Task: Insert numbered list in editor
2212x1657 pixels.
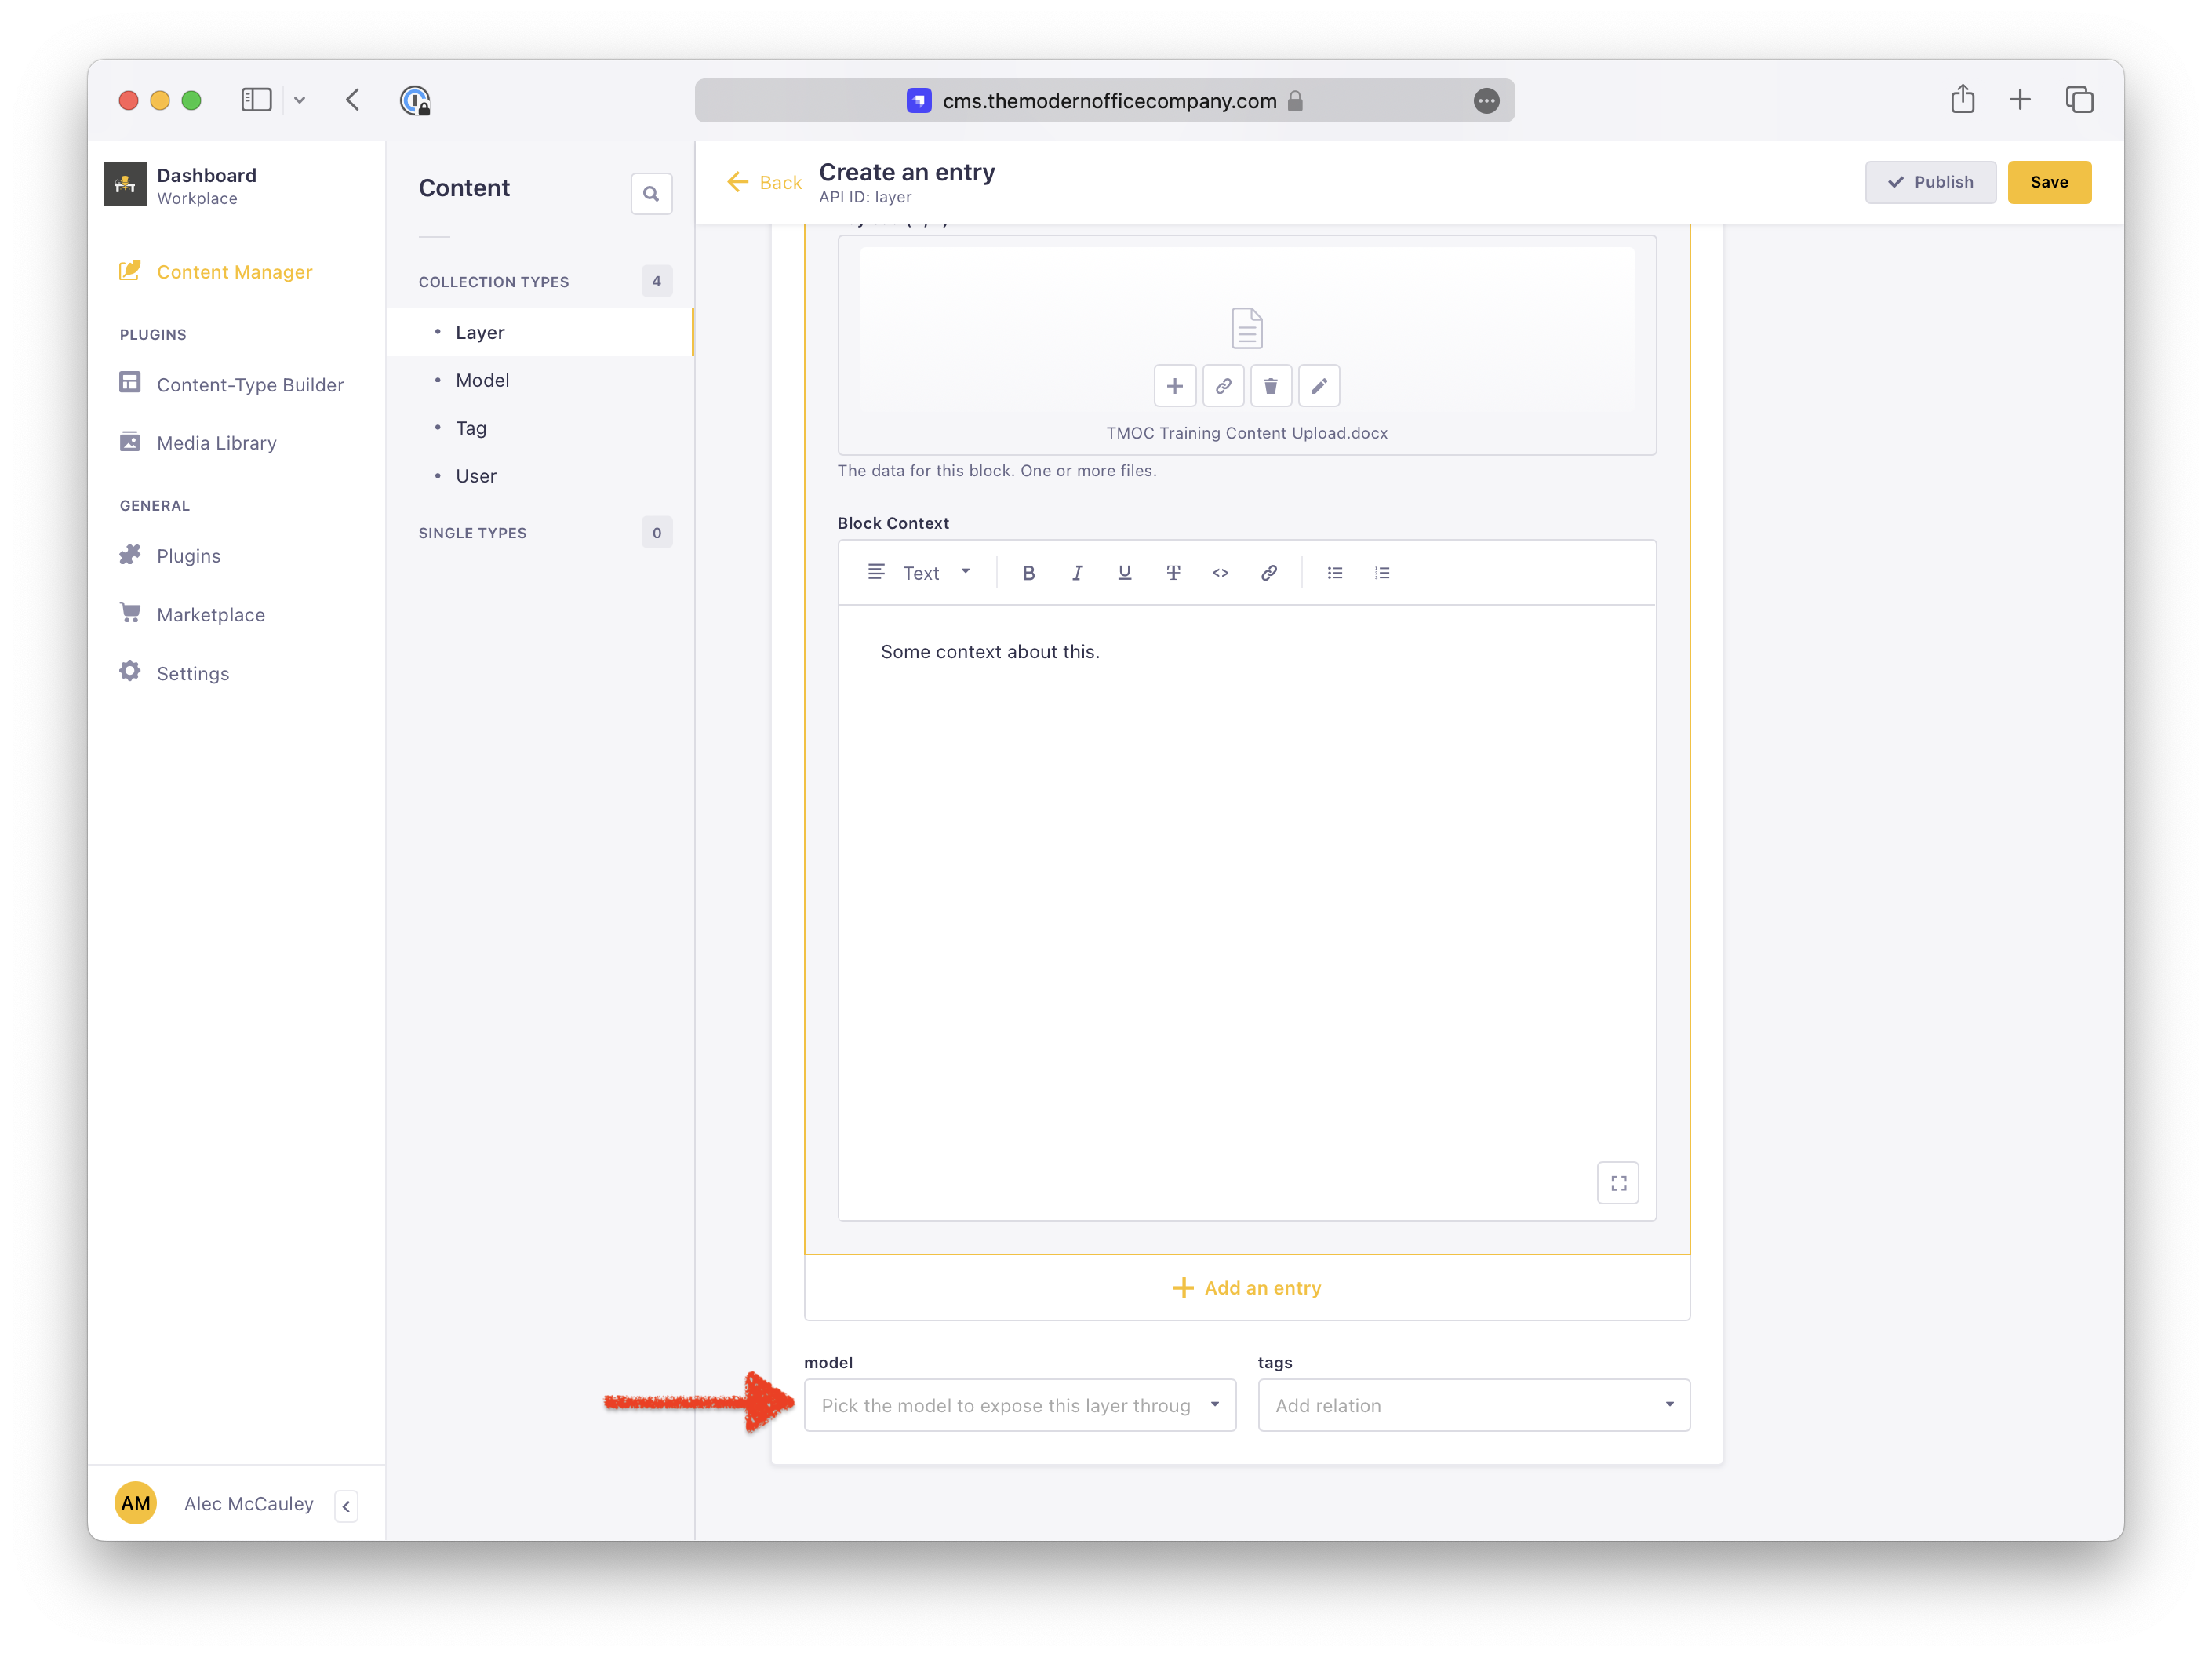Action: [x=1382, y=573]
